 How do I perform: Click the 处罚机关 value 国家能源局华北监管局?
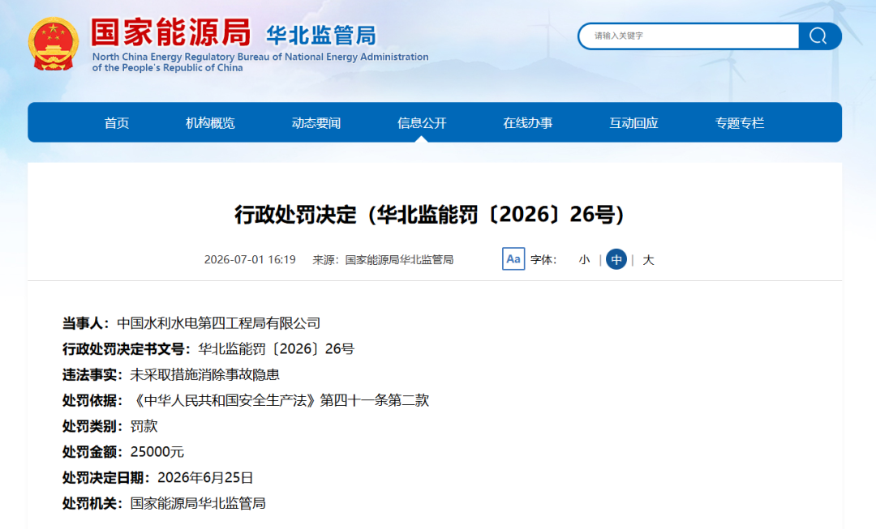tap(198, 503)
